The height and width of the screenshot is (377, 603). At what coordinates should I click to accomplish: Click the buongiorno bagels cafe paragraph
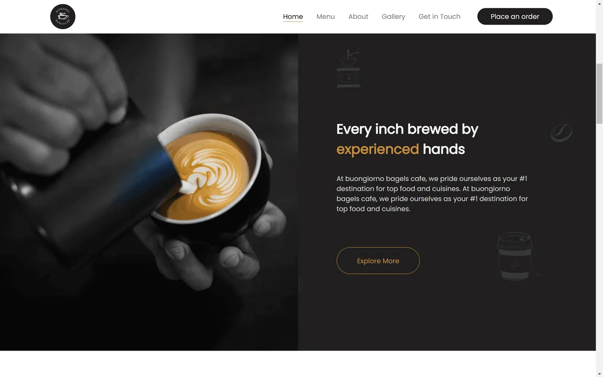tap(432, 194)
